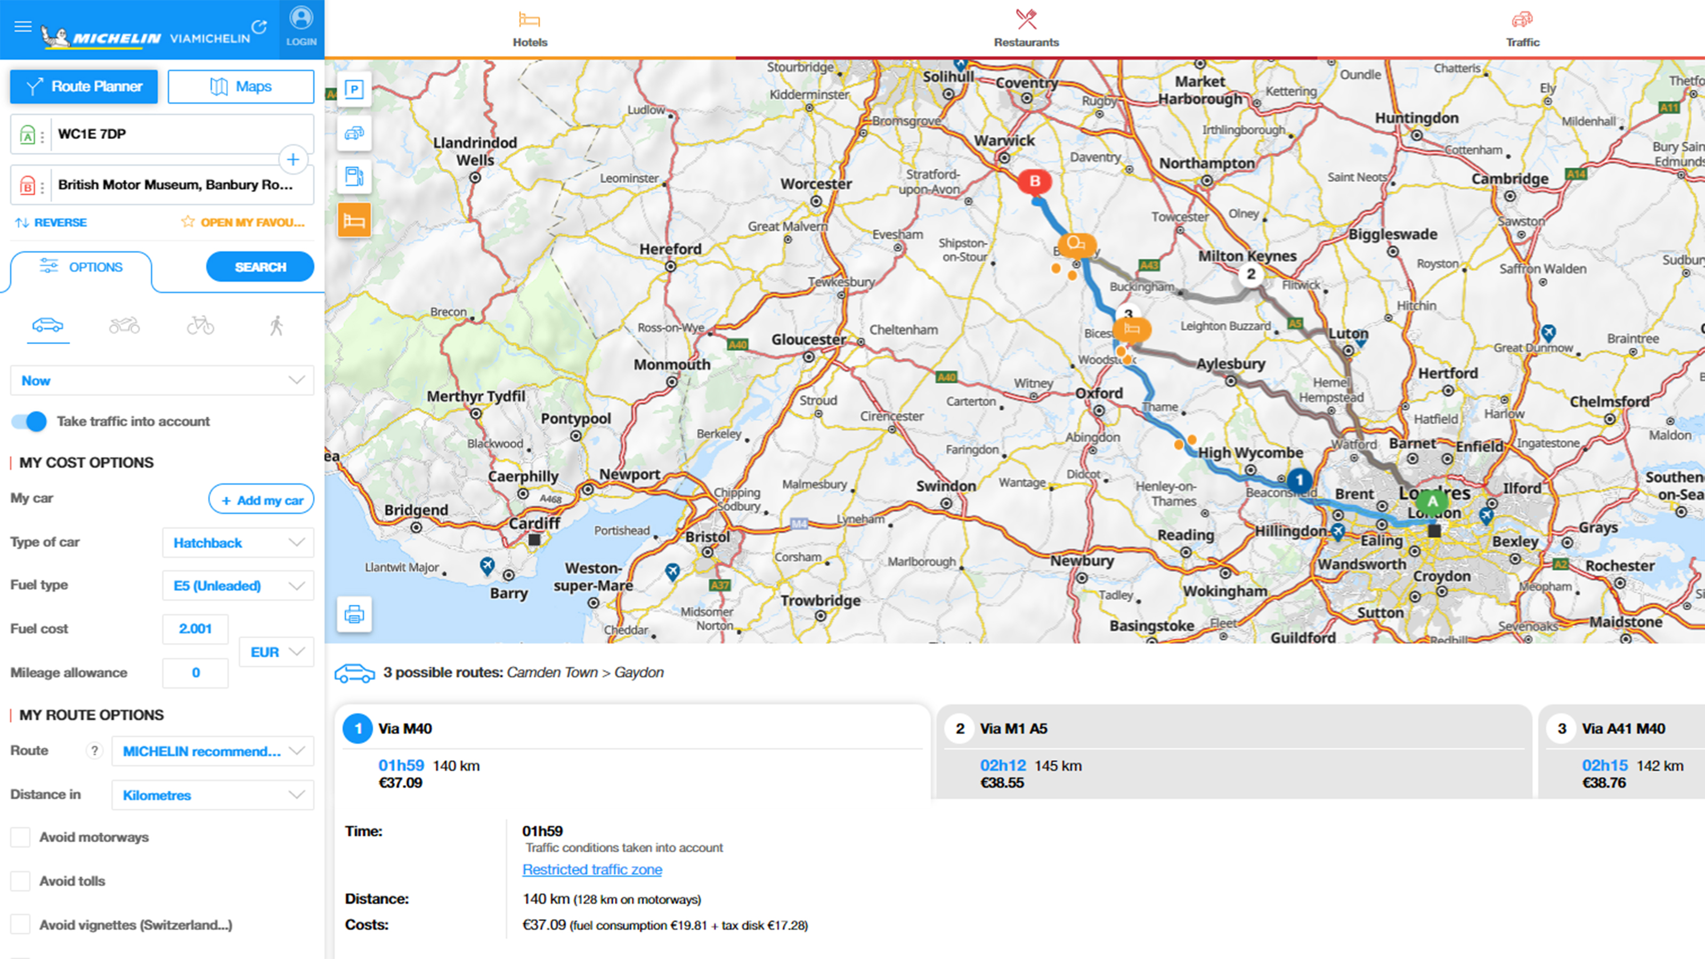This screenshot has width=1705, height=959.
Task: Select walking travel mode
Action: tap(277, 326)
